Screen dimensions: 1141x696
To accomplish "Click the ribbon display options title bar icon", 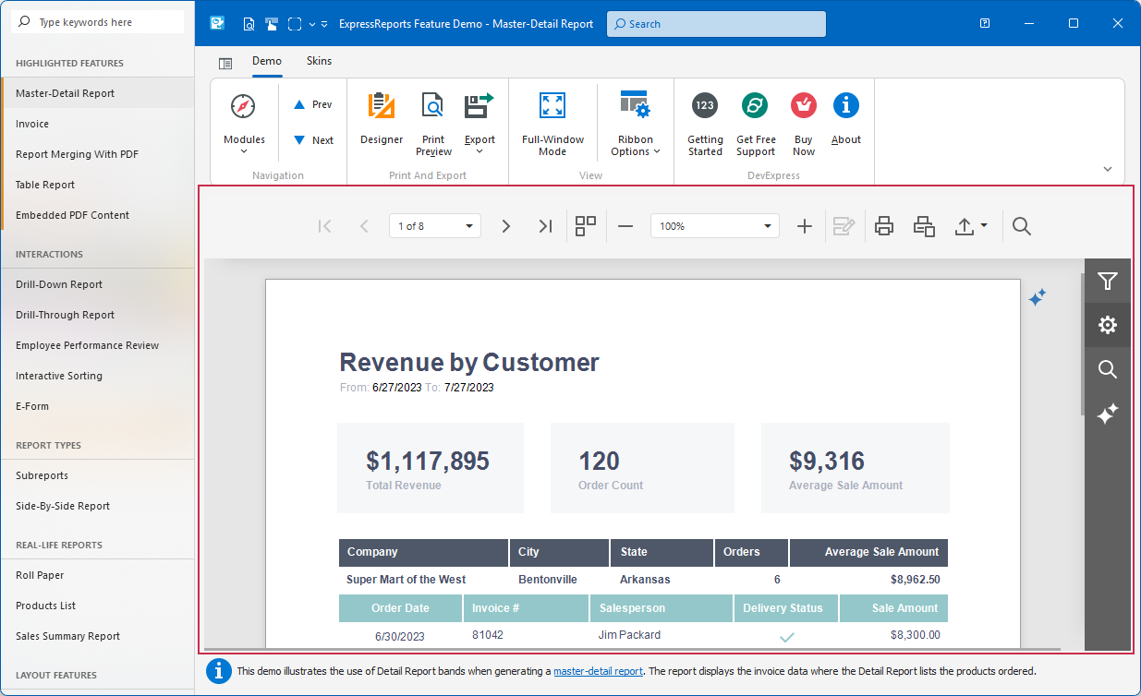I will point(986,23).
